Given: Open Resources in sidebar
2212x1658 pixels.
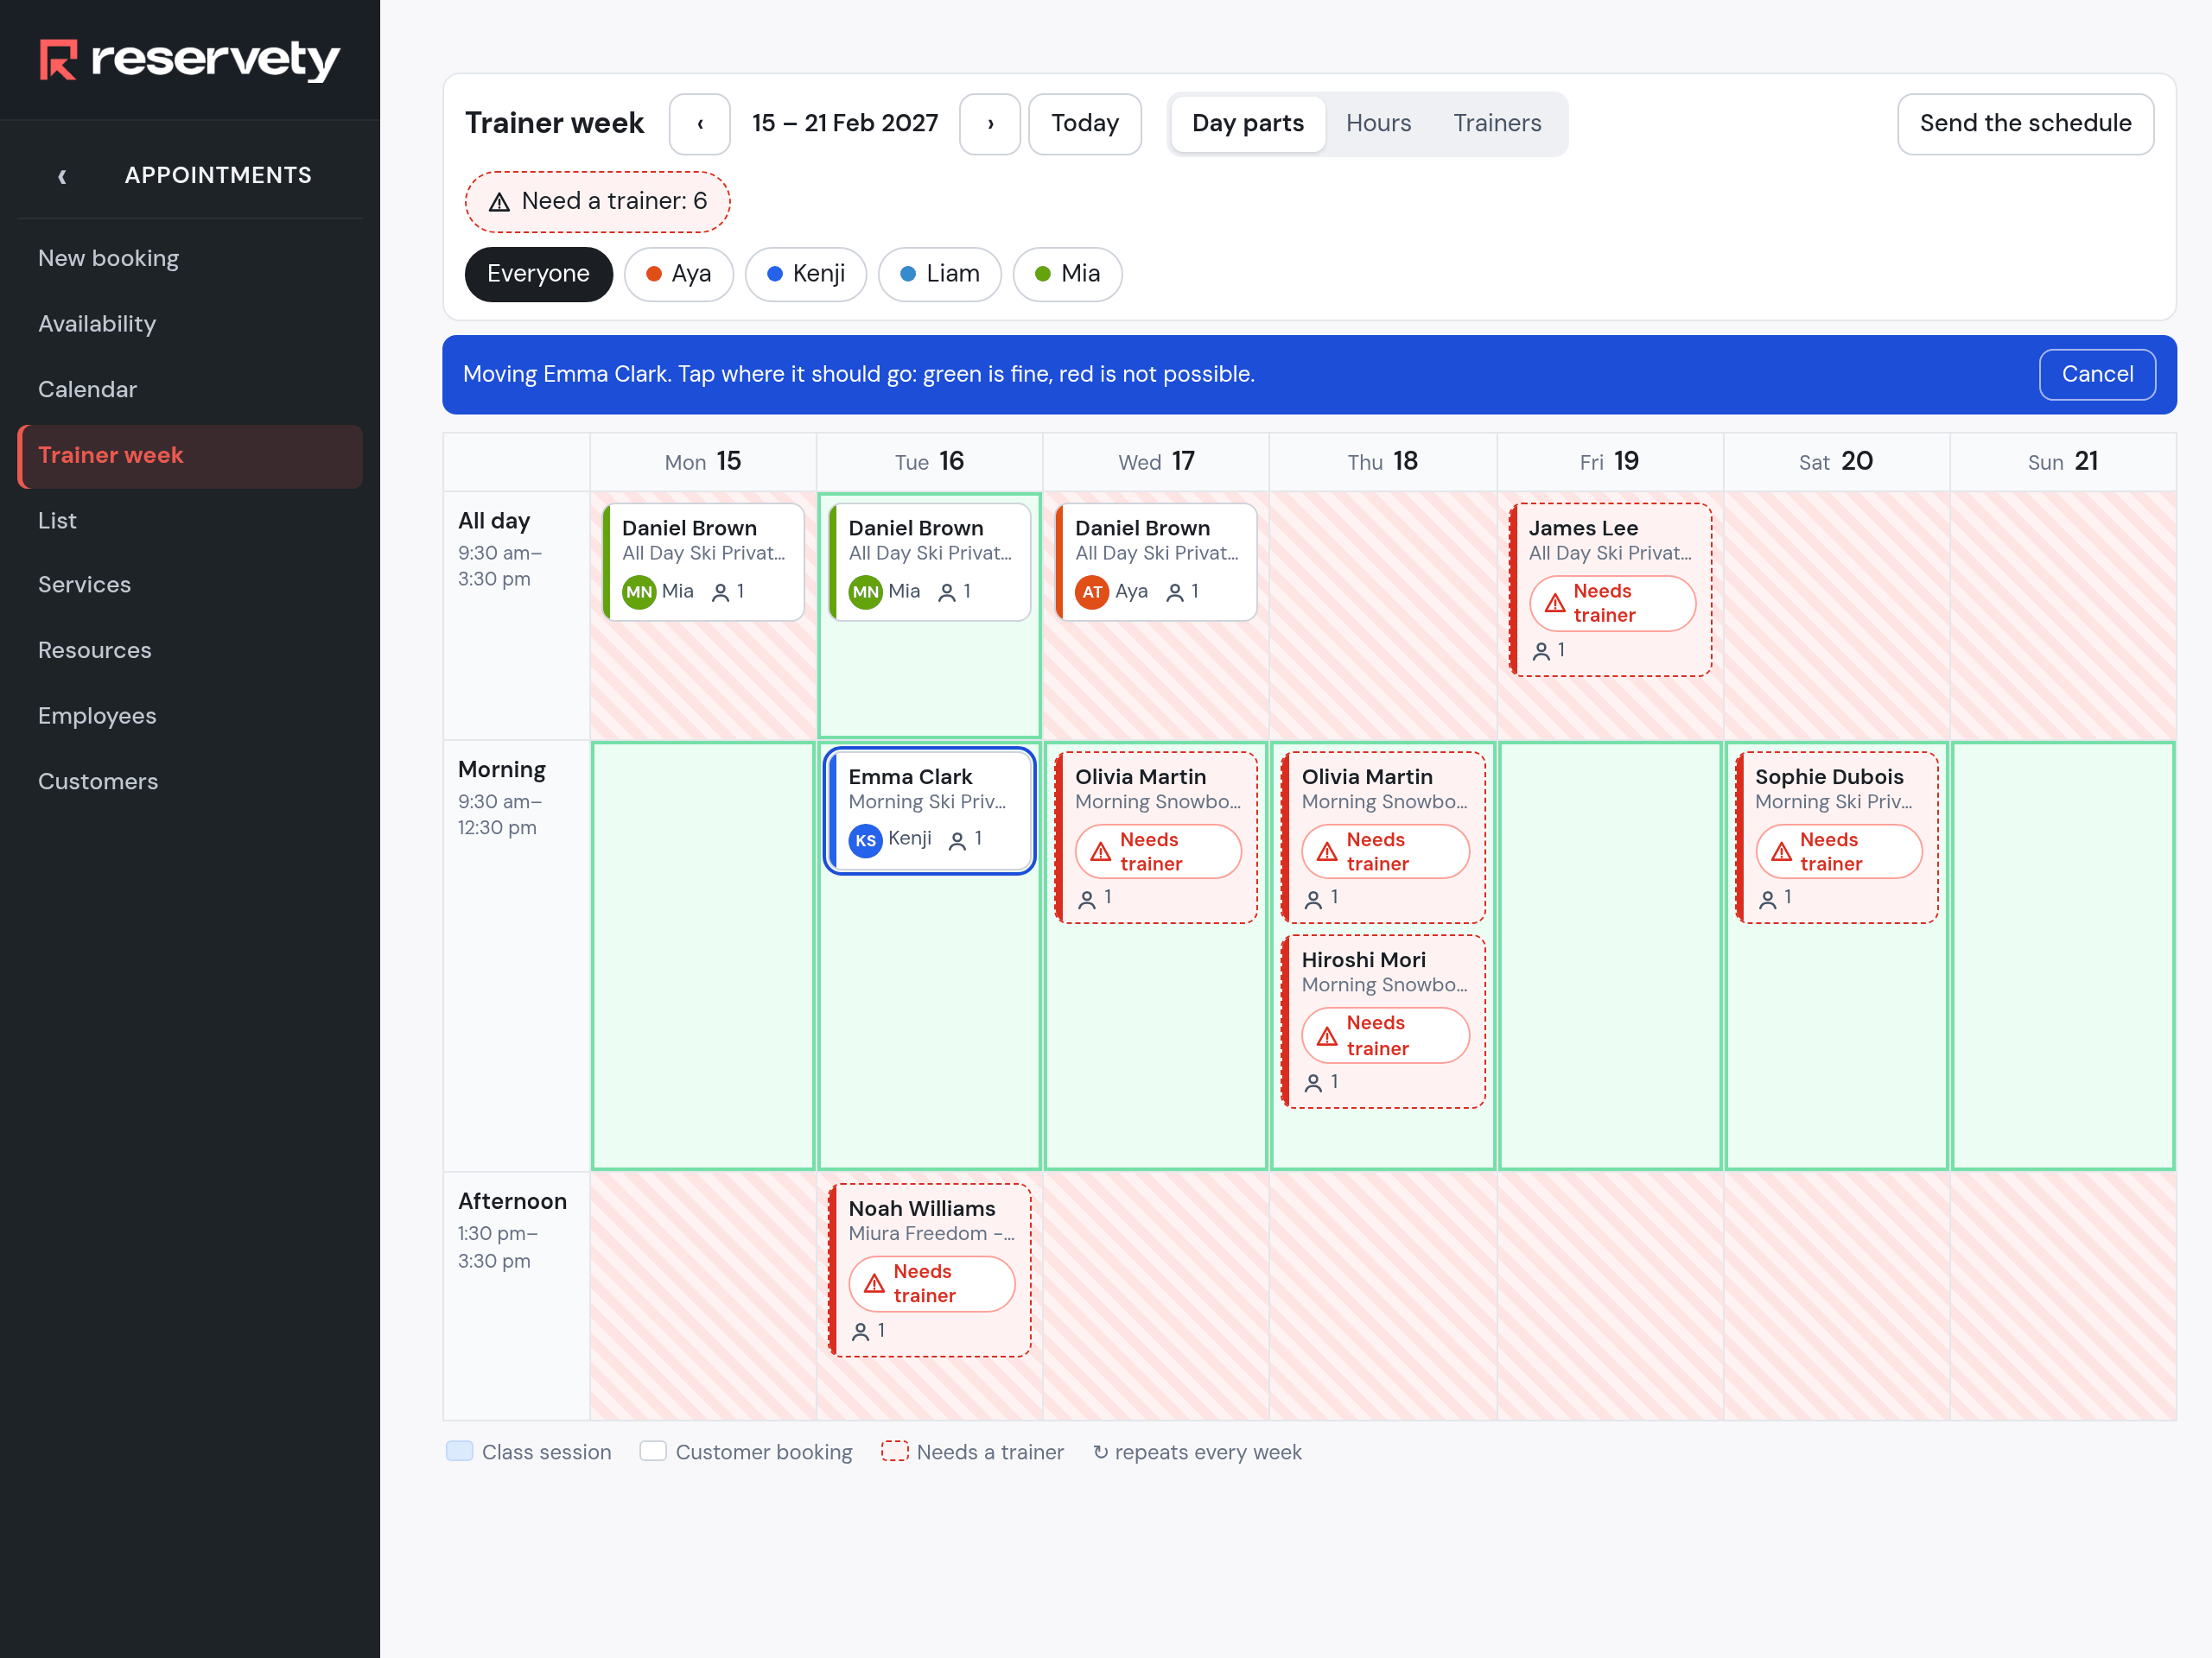Looking at the screenshot, I should pos(190,650).
